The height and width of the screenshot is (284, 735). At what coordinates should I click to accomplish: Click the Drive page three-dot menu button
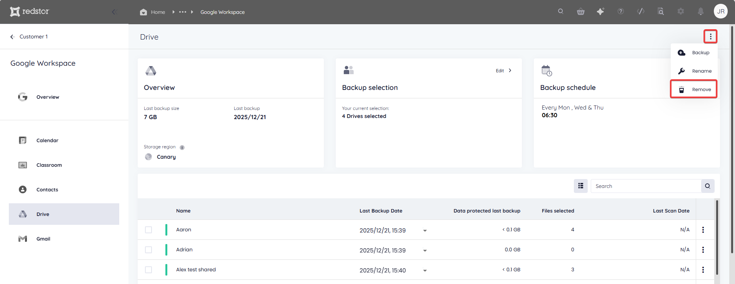coord(711,37)
